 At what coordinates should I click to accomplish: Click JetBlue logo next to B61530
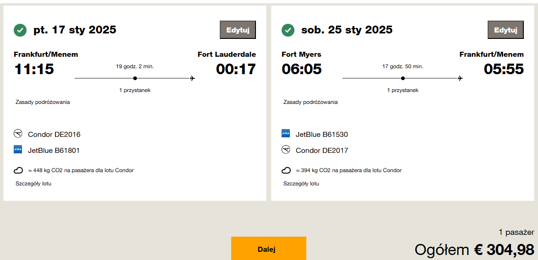coord(285,133)
